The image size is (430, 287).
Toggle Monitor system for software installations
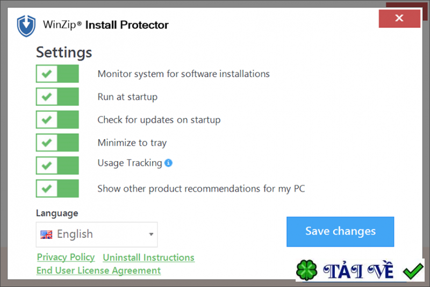pyautogui.click(x=58, y=74)
